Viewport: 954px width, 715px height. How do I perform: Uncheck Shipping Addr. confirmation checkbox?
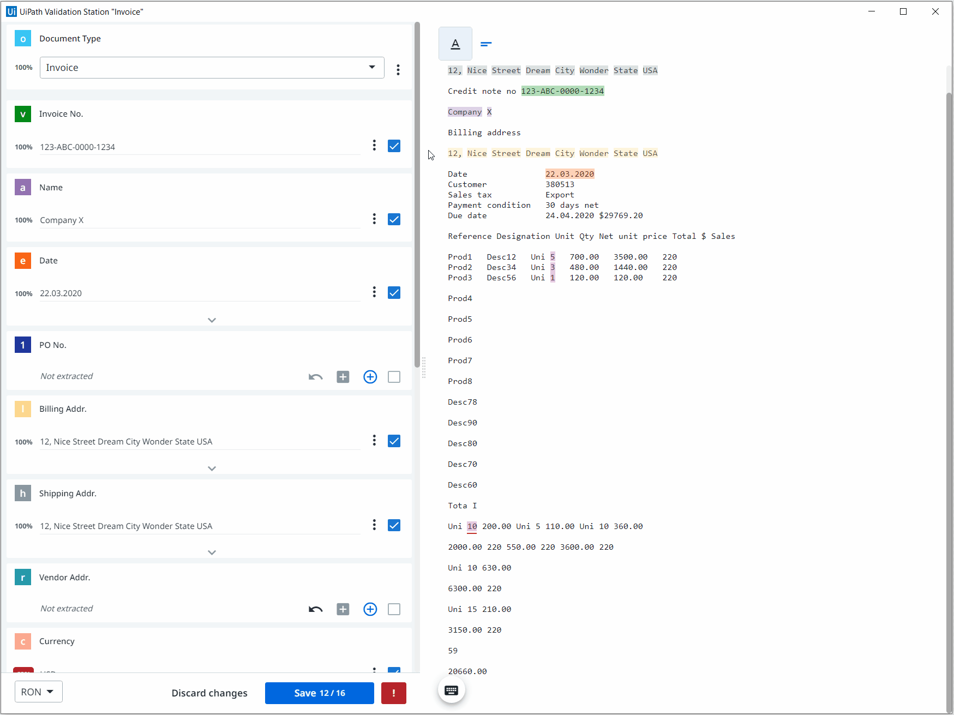click(394, 525)
